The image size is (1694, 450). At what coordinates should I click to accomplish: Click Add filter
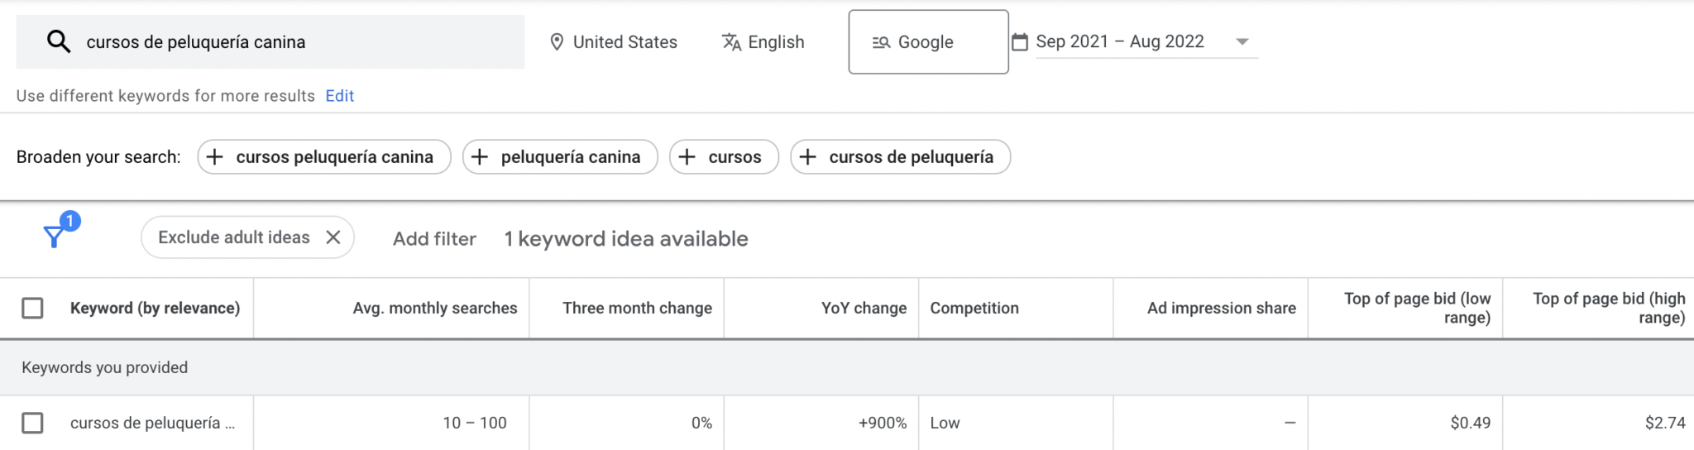click(x=434, y=239)
